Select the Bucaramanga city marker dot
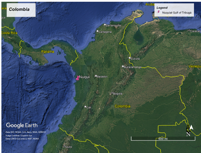Image resolution: width=201 pixels, height=153 pixels. click(x=123, y=66)
